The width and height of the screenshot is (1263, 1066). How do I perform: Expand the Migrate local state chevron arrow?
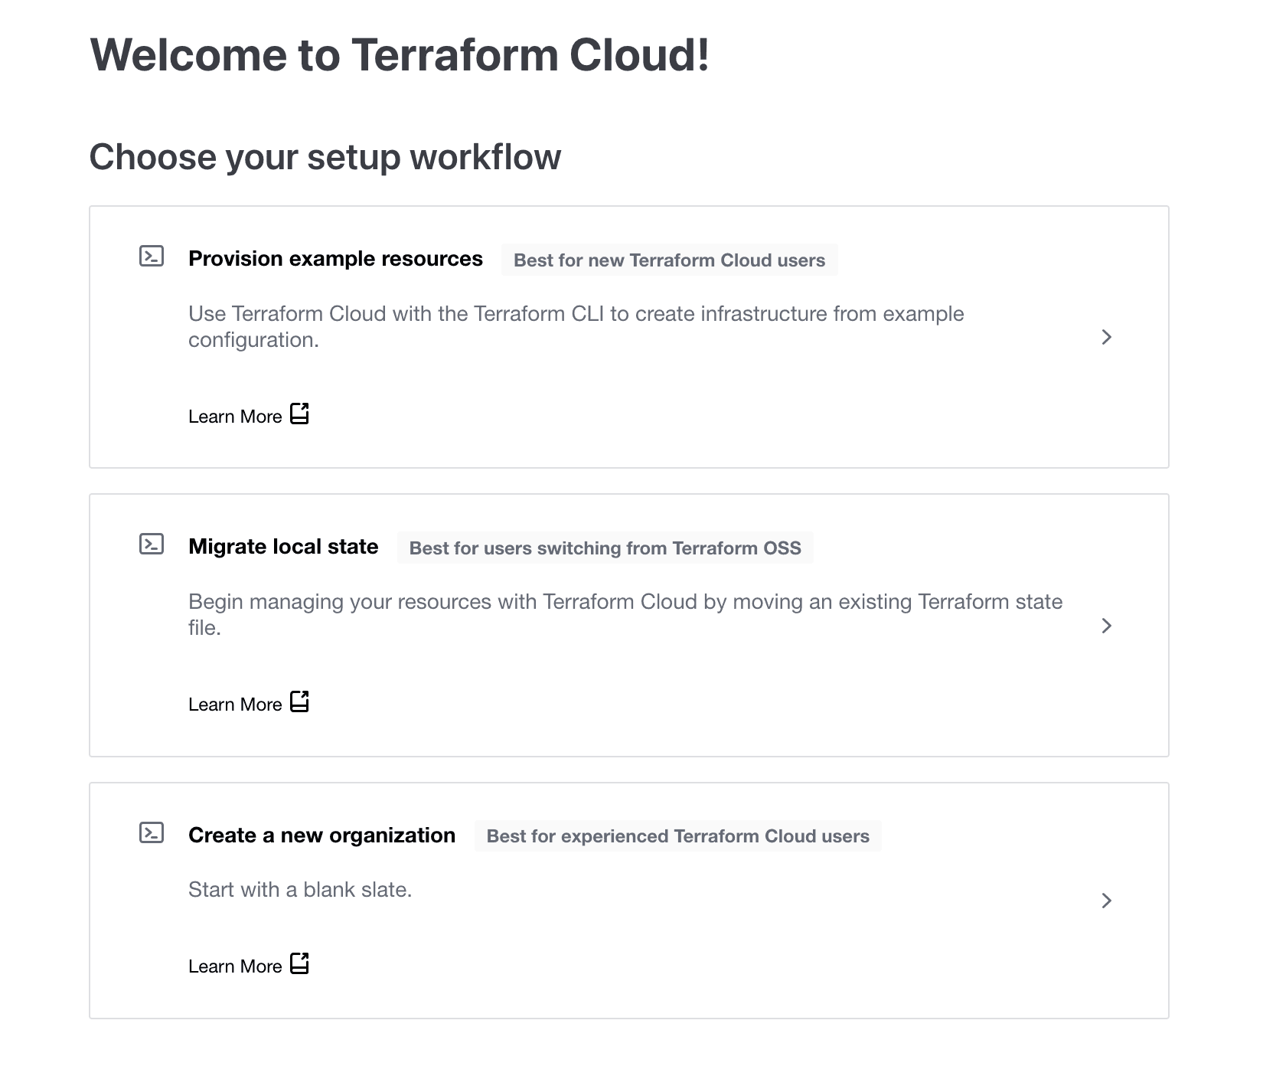(1106, 626)
